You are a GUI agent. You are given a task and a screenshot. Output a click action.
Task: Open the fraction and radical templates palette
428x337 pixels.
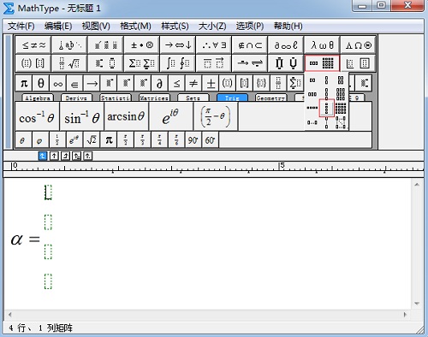pos(69,63)
